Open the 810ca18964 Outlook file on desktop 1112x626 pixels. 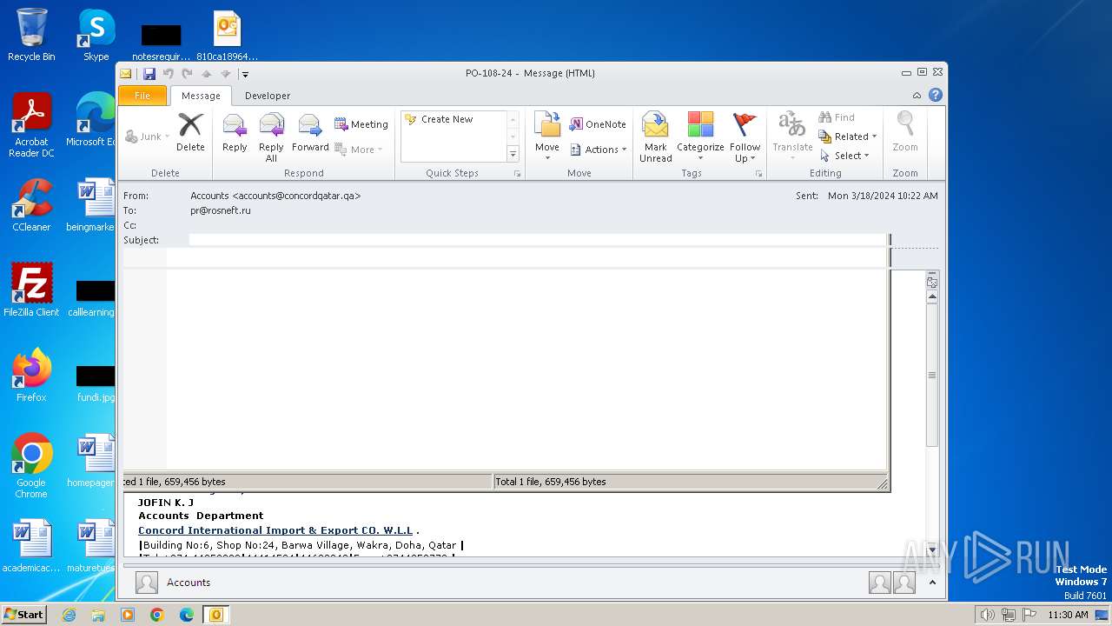tap(227, 35)
